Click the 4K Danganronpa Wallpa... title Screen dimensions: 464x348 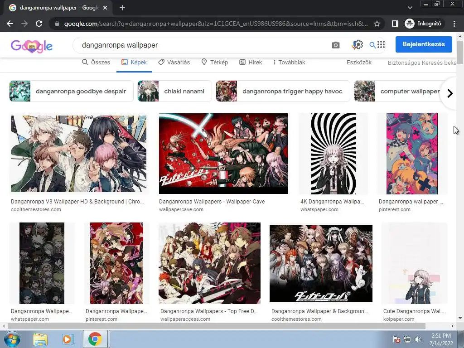tap(332, 202)
